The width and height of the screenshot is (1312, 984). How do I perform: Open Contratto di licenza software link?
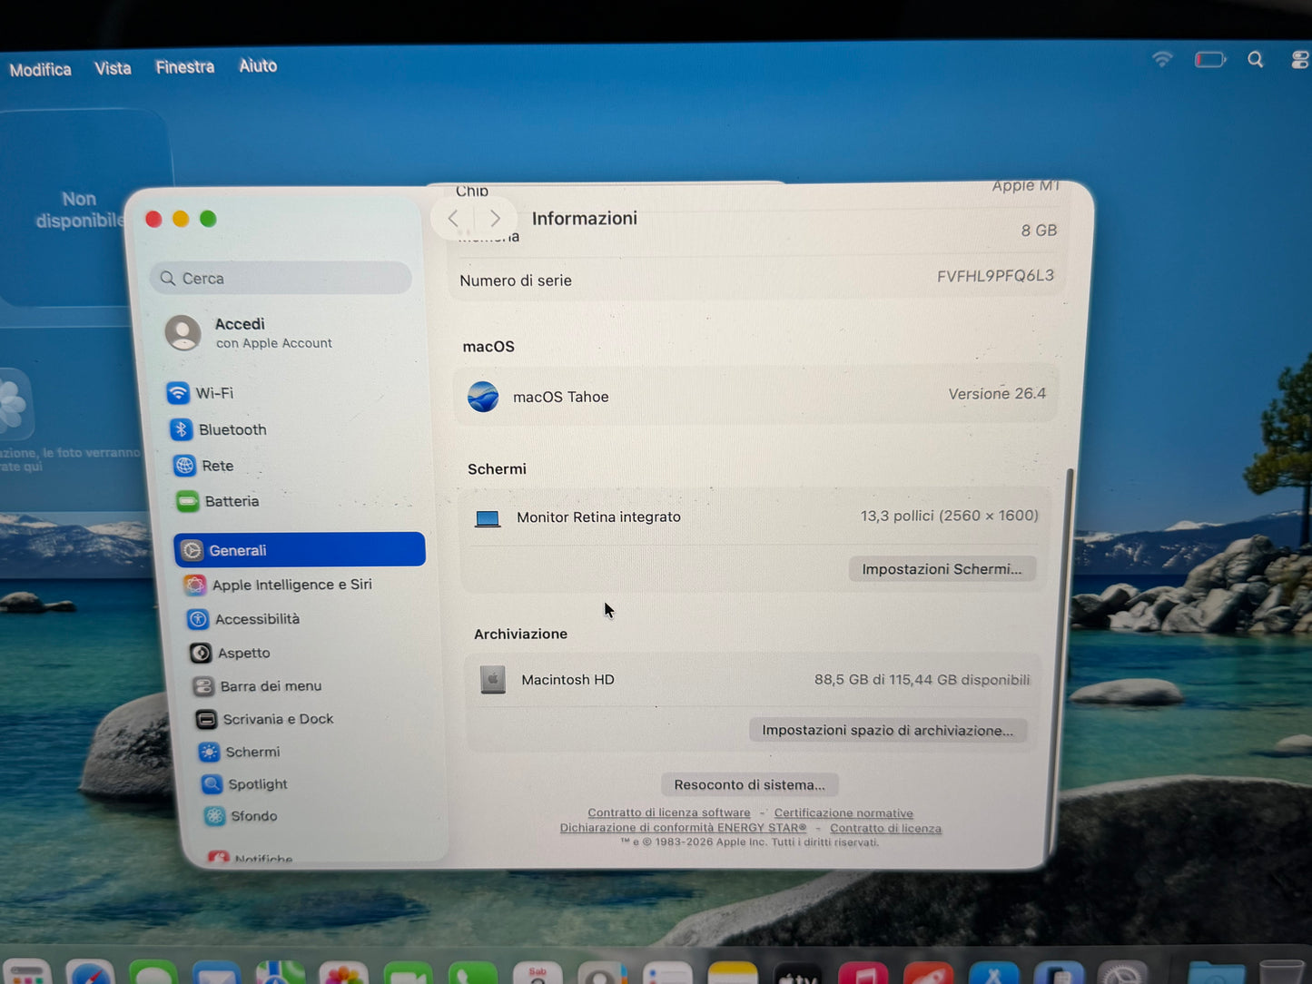(x=669, y=812)
